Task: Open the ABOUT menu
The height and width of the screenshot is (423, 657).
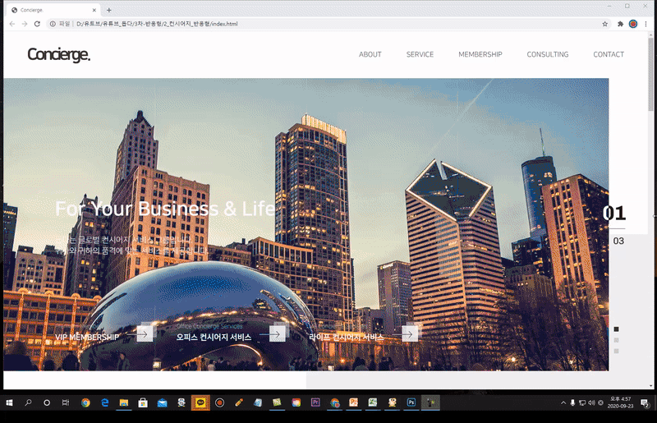Action: pyautogui.click(x=370, y=54)
